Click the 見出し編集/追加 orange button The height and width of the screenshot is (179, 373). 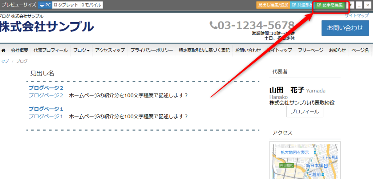272,5
